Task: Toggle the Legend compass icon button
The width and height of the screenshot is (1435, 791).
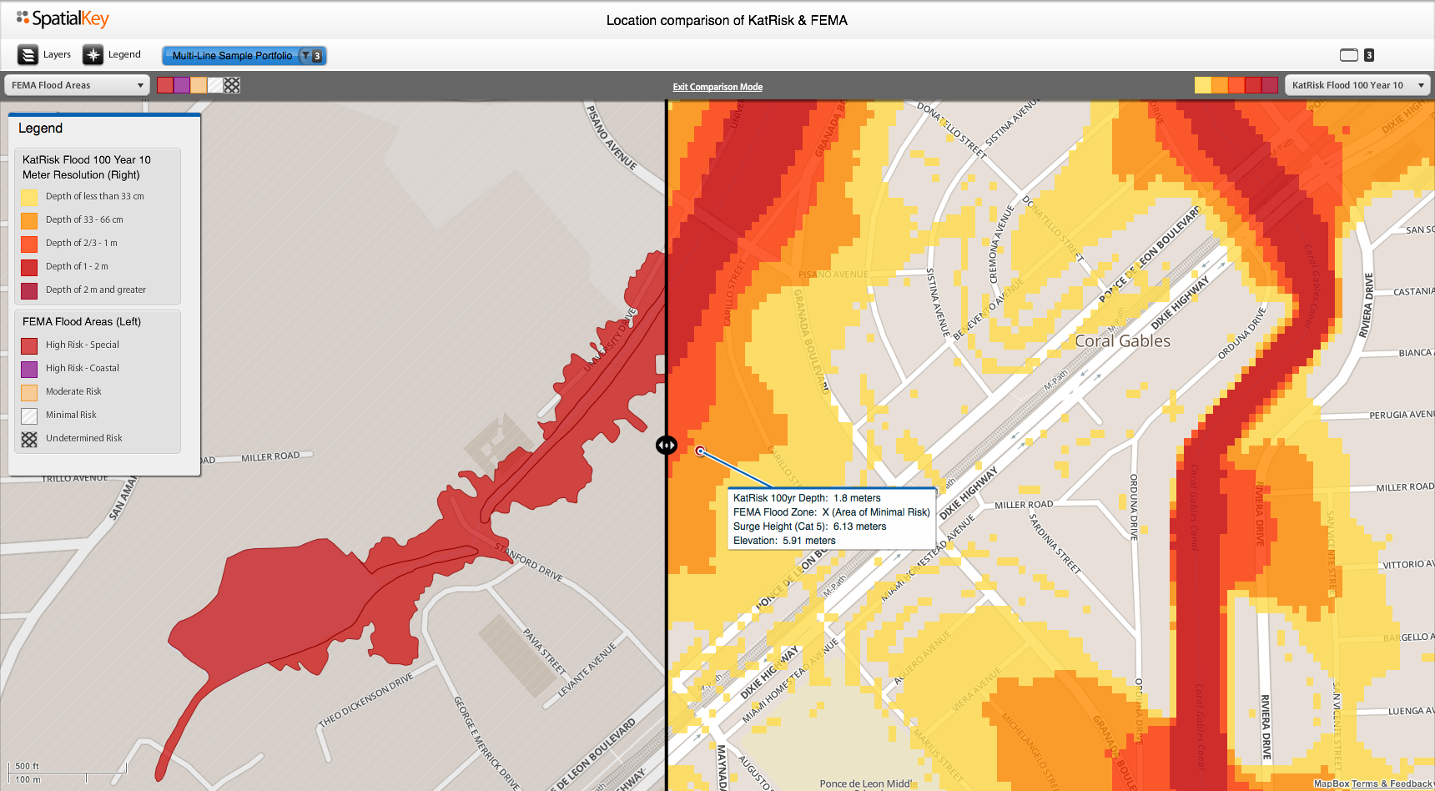Action: pyautogui.click(x=93, y=55)
